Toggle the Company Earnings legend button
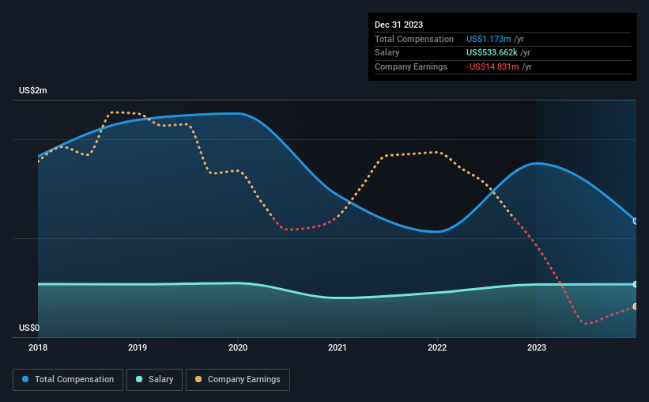This screenshot has height=402, width=649. (238, 380)
